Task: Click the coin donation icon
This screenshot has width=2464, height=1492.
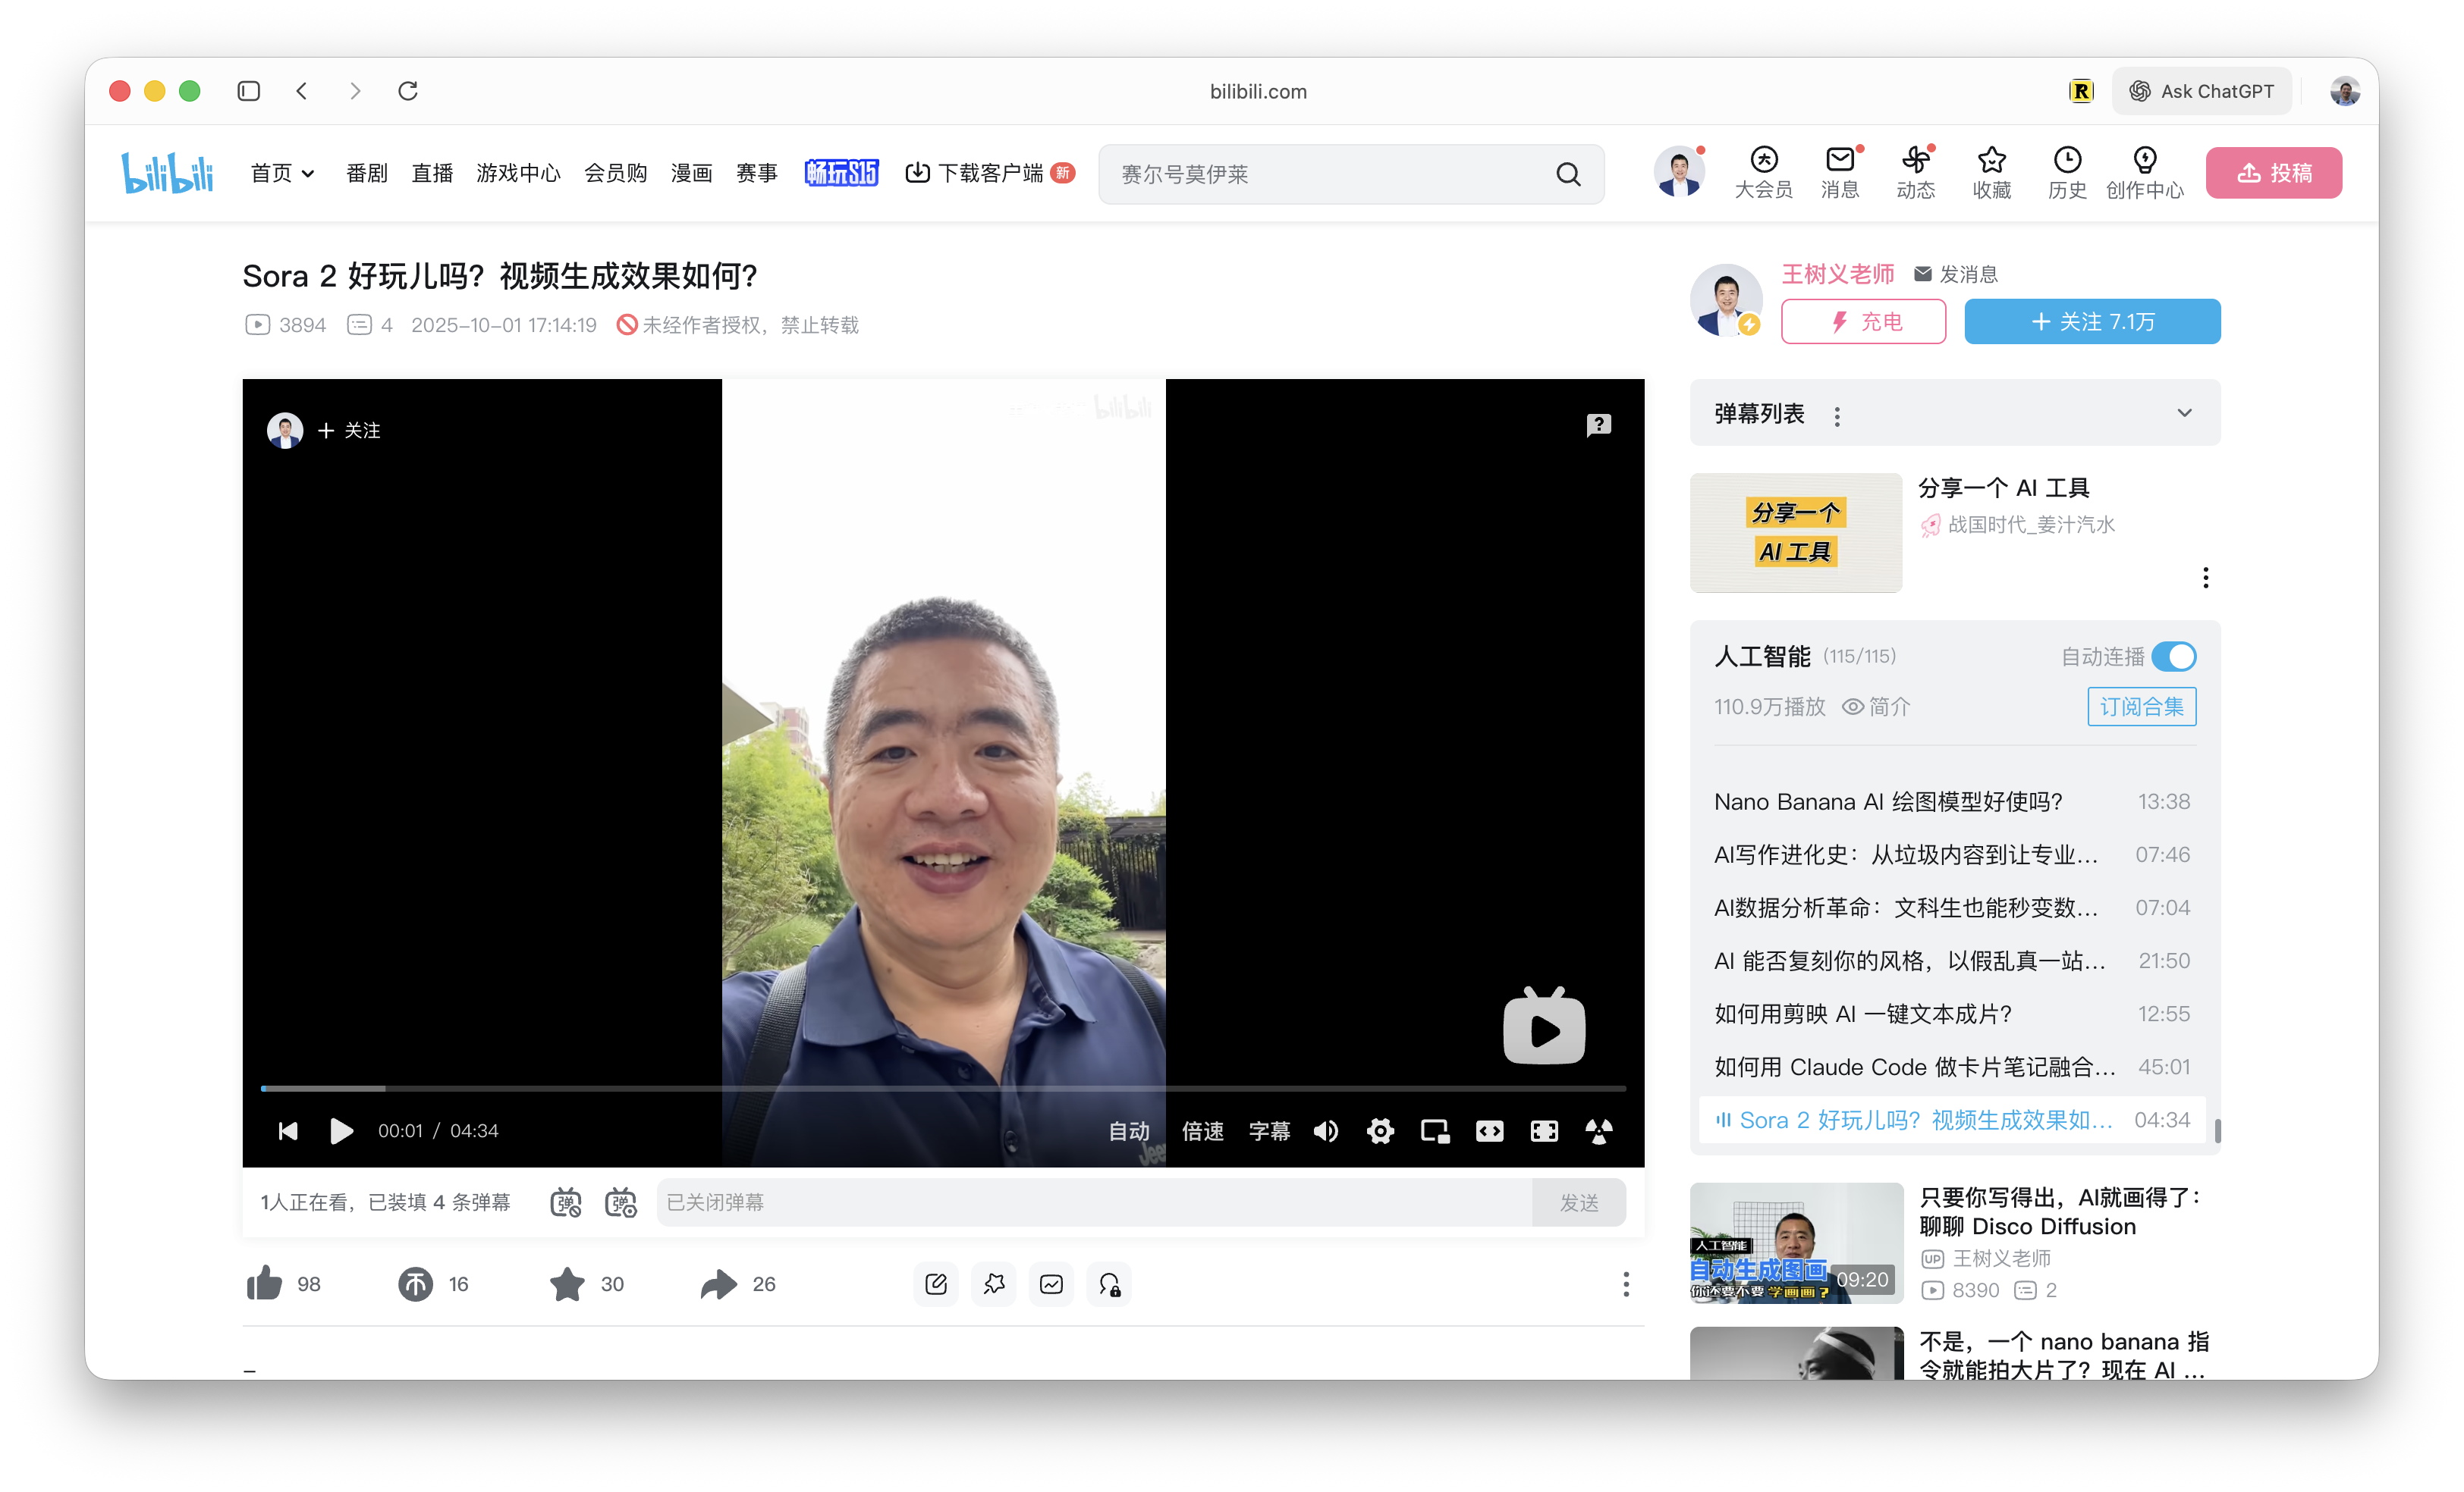Action: click(x=415, y=1284)
